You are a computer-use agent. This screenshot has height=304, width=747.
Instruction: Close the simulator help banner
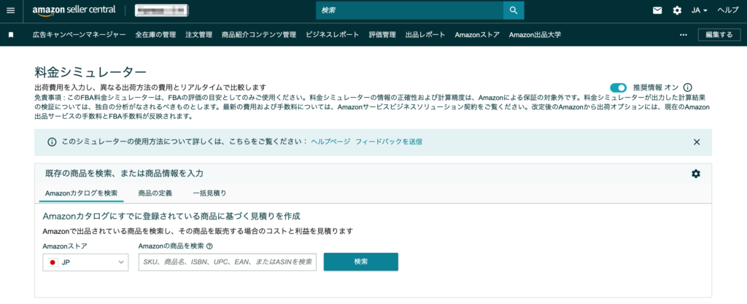coord(697,141)
